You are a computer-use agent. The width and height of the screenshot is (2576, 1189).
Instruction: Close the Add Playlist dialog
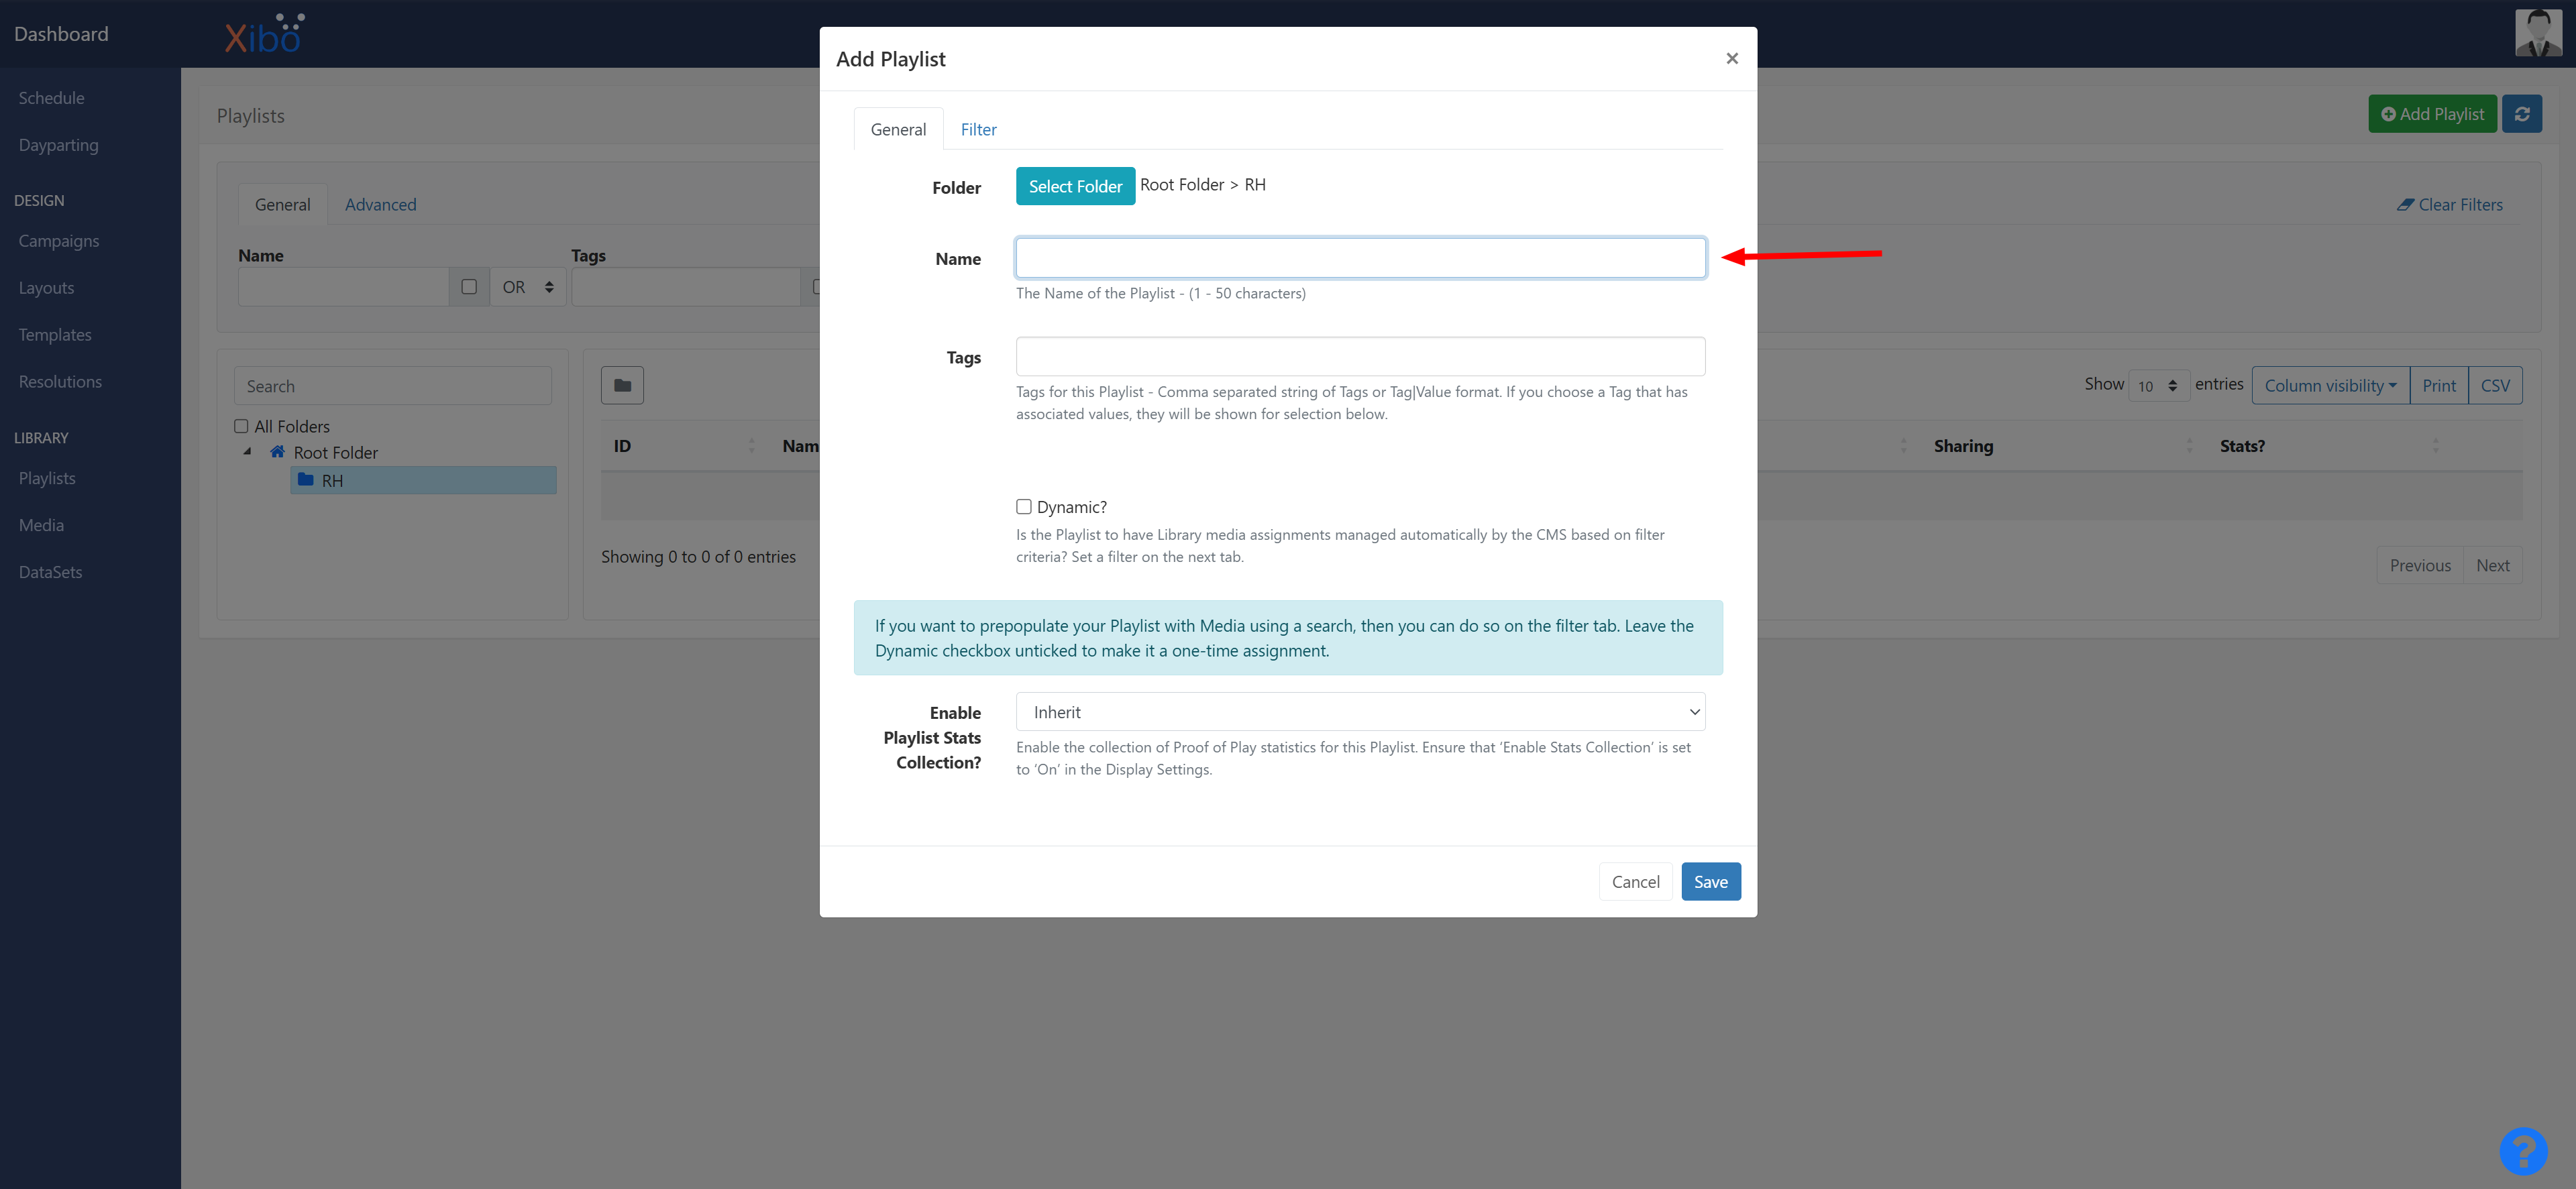point(1732,59)
